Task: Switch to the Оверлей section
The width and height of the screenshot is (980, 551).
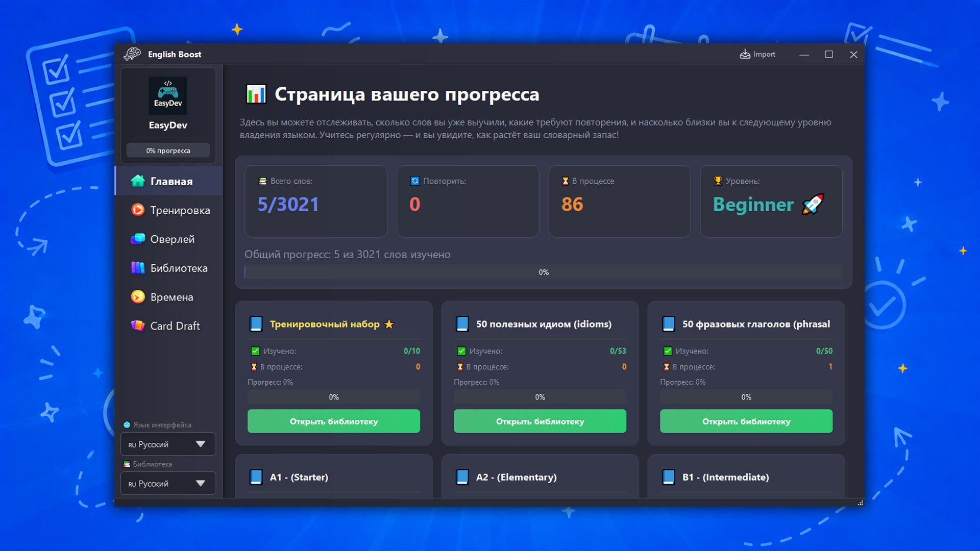Action: (x=169, y=239)
